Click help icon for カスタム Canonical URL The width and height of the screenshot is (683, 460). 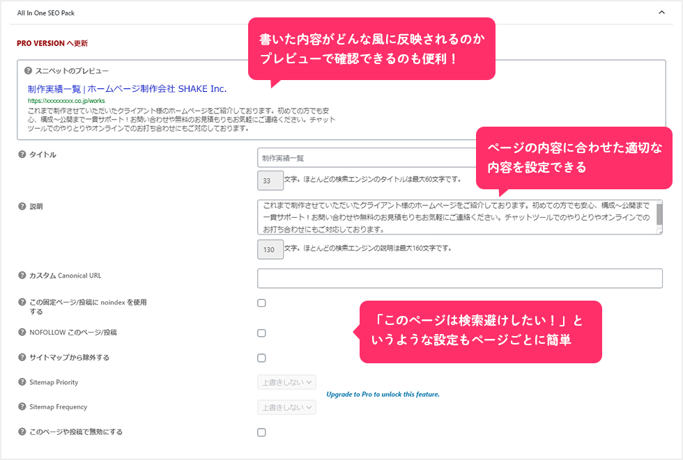pos(22,276)
